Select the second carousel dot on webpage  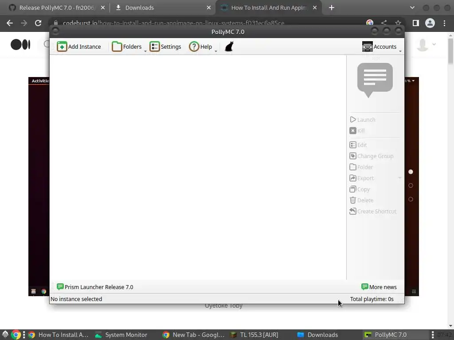411,185
